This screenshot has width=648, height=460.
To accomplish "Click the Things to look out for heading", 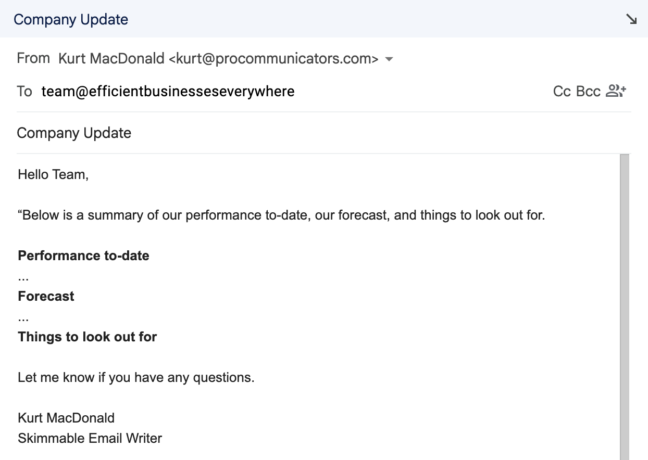I will click(87, 337).
